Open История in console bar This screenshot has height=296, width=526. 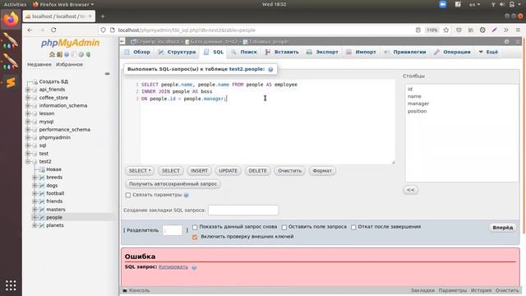click(481, 290)
